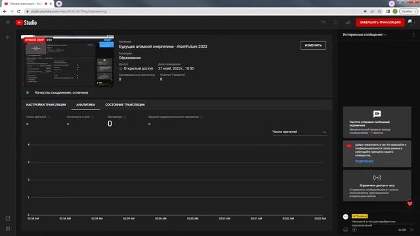Click the 'Просмотры' count of 0

110,124
